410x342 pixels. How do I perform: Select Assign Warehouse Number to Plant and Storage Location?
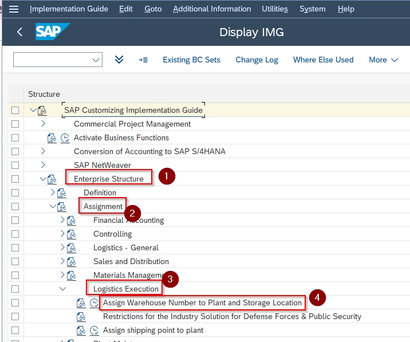click(202, 302)
